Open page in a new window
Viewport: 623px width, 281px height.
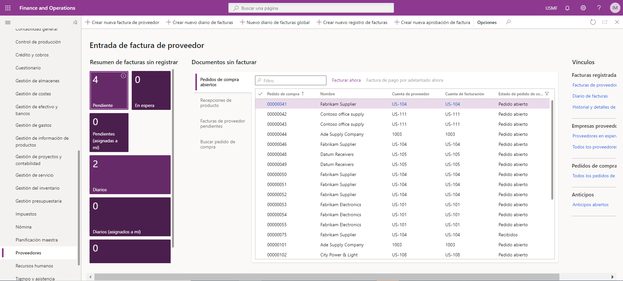pos(605,22)
